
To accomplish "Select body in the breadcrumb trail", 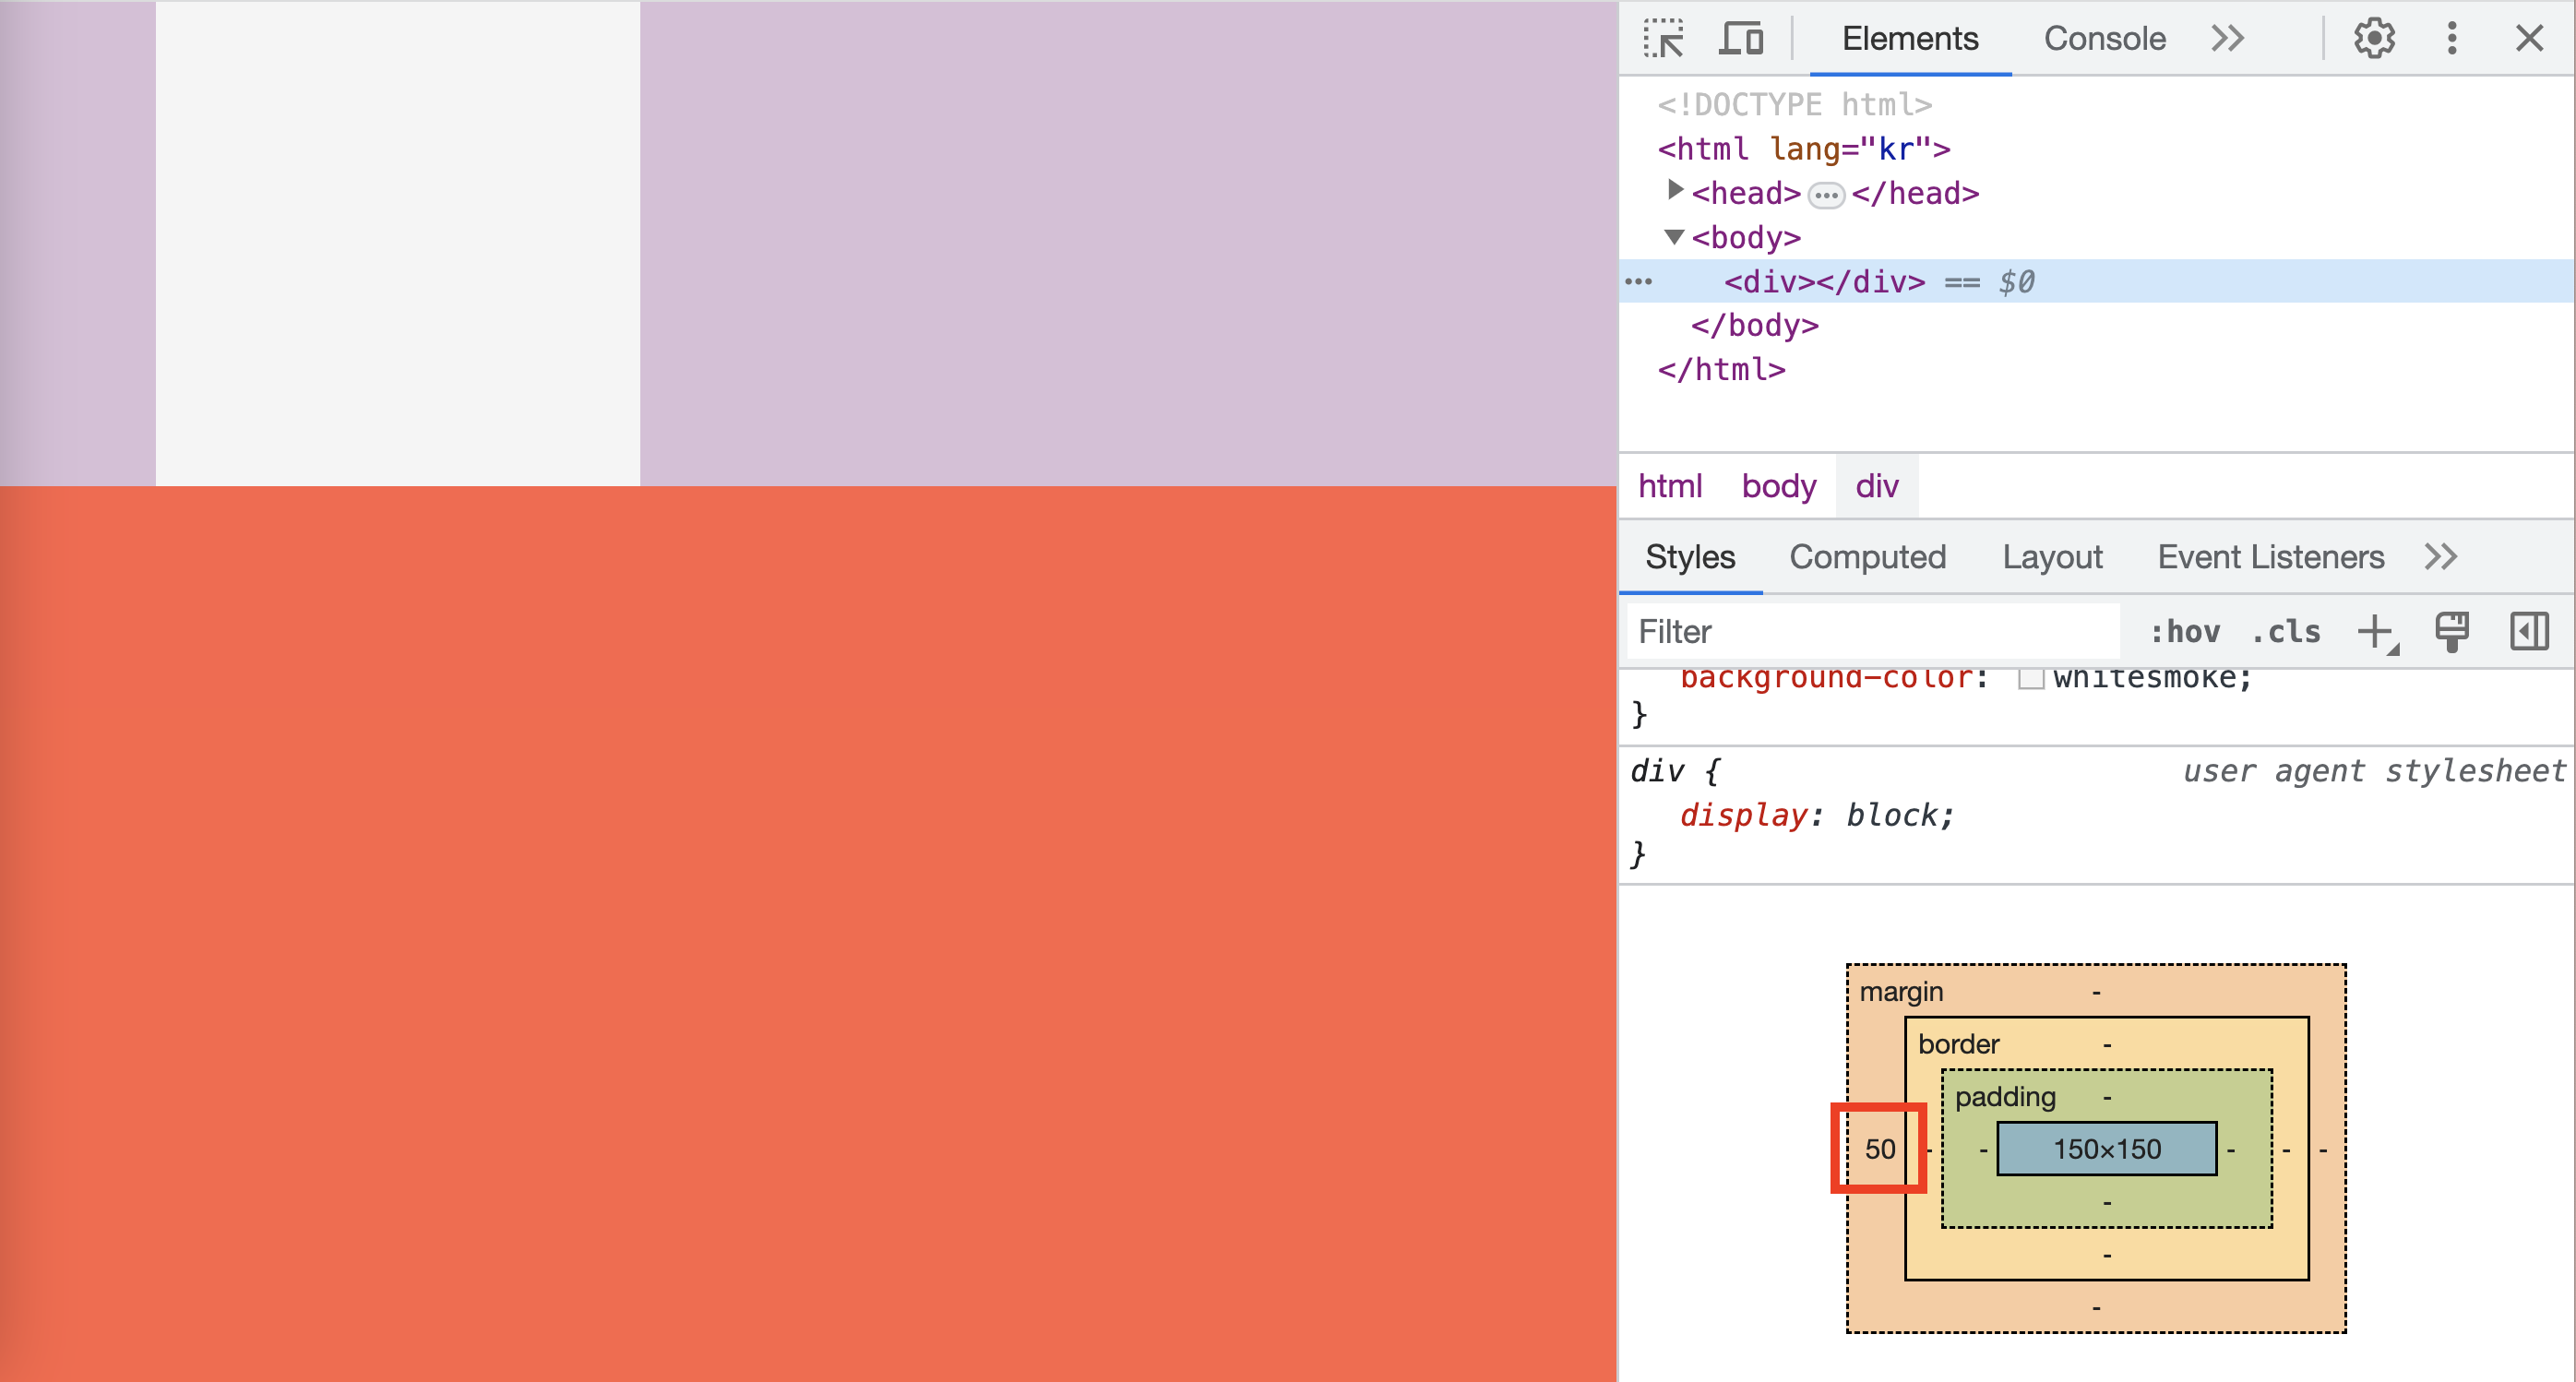I will [x=1778, y=486].
